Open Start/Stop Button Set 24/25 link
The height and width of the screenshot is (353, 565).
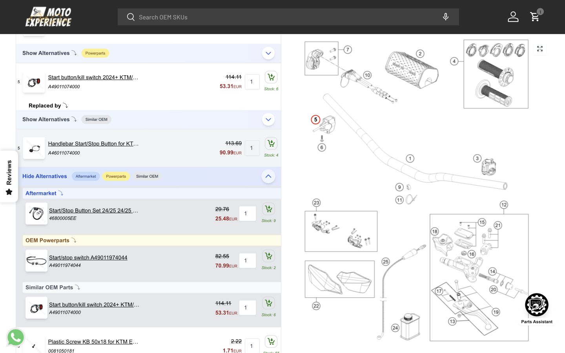pyautogui.click(x=93, y=211)
